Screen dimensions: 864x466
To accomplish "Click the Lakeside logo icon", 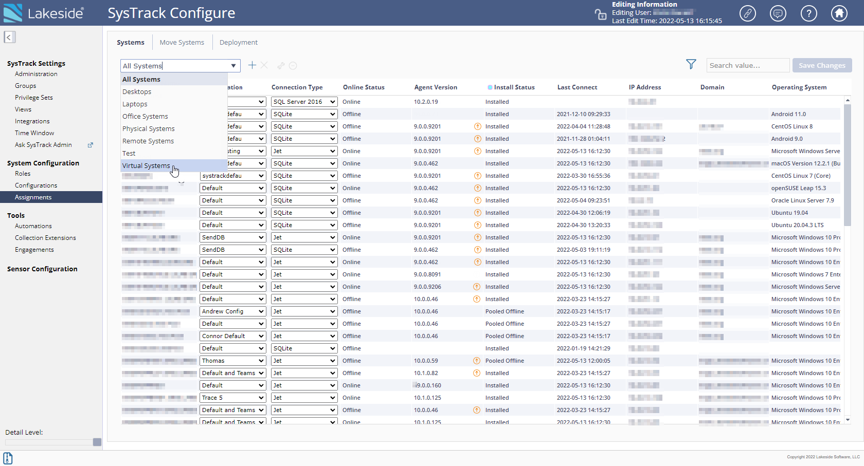I will click(12, 13).
